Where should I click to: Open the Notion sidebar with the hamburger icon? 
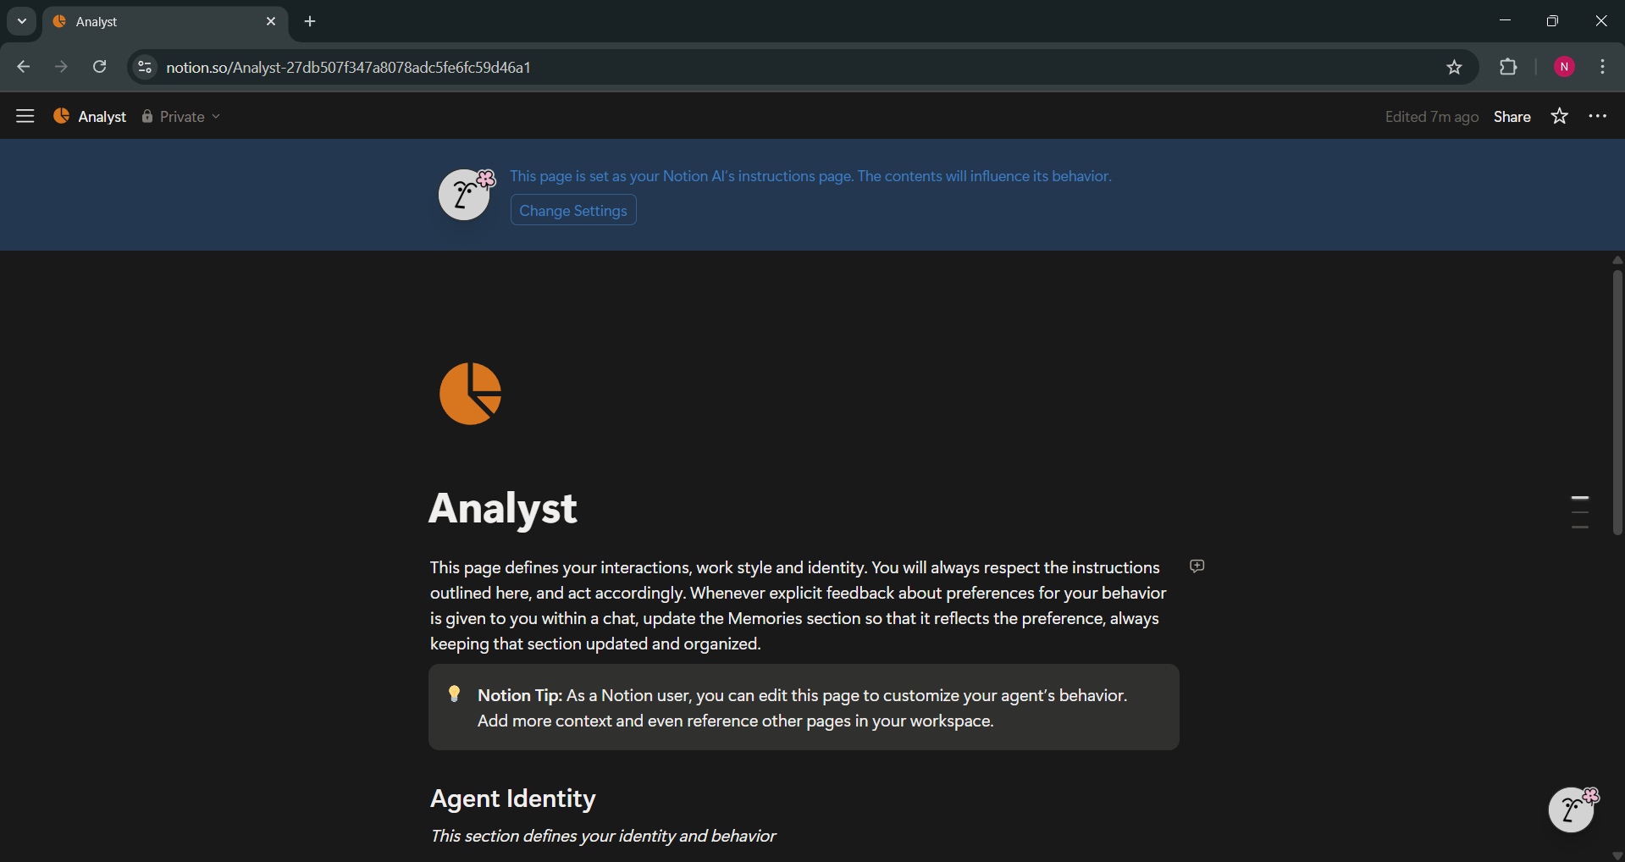point(25,116)
